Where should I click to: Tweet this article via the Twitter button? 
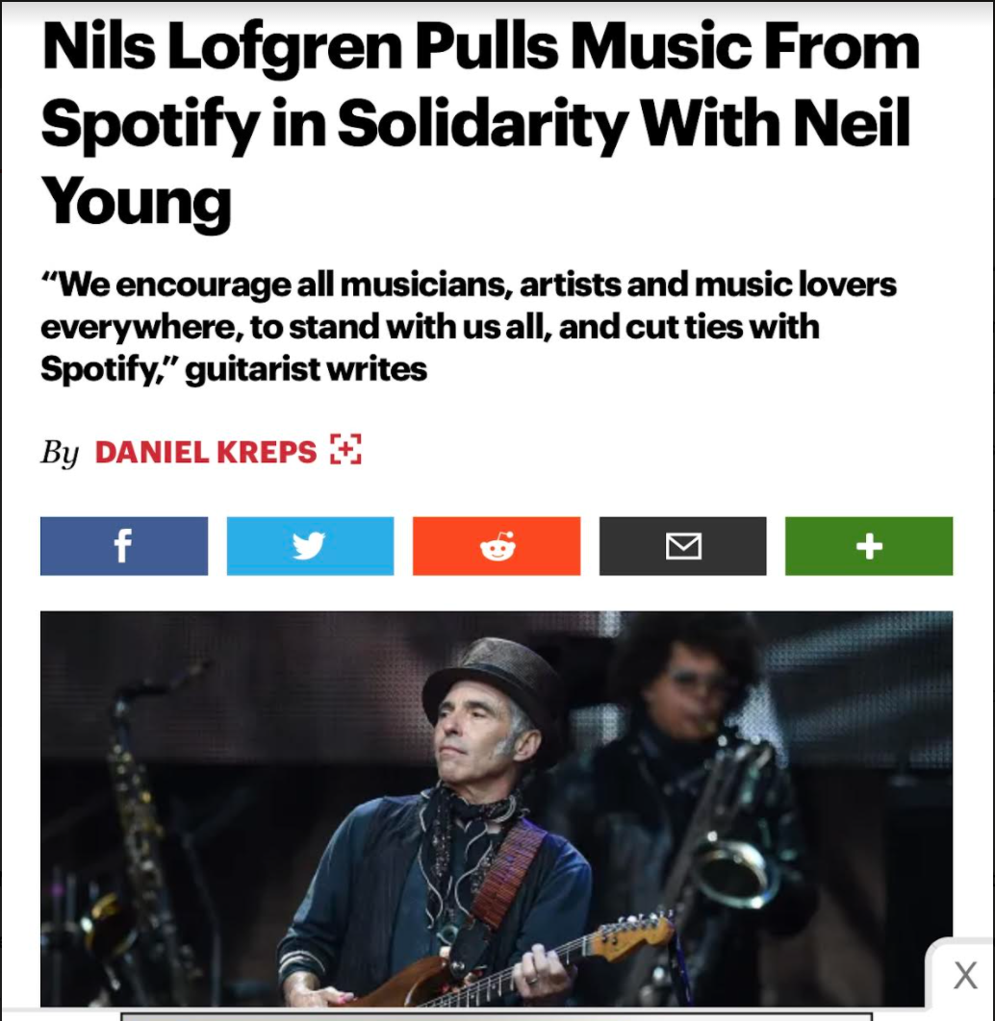(310, 546)
